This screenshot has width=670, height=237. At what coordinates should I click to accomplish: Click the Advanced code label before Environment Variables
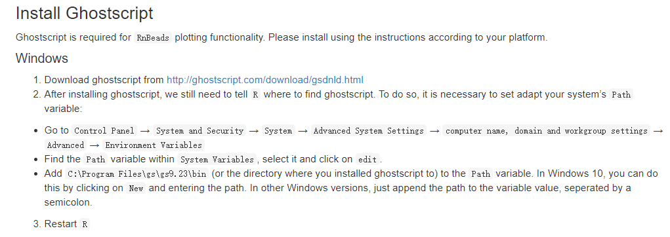pos(66,145)
